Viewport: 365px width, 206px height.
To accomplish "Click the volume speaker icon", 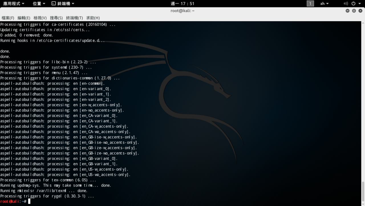I will [x=346, y=3].
